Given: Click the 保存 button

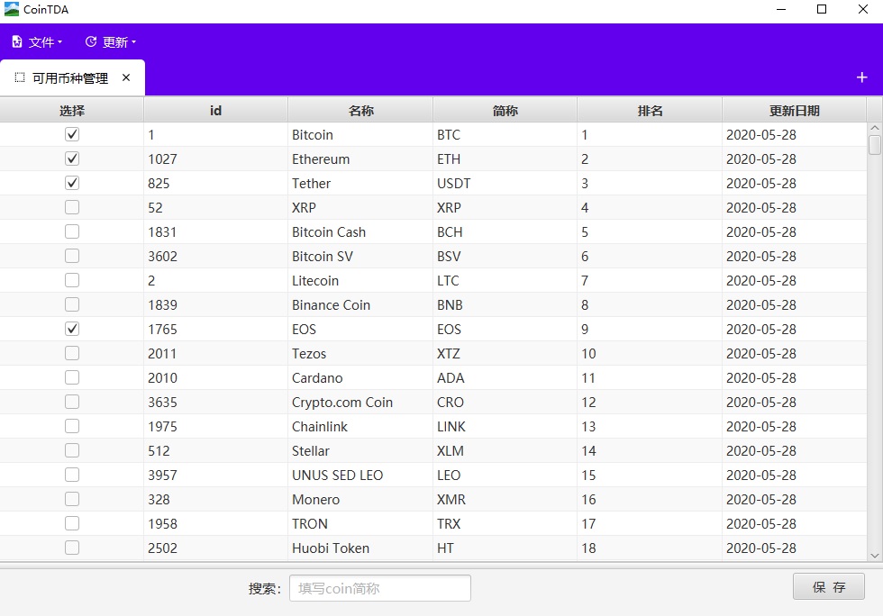Looking at the screenshot, I should [x=828, y=587].
